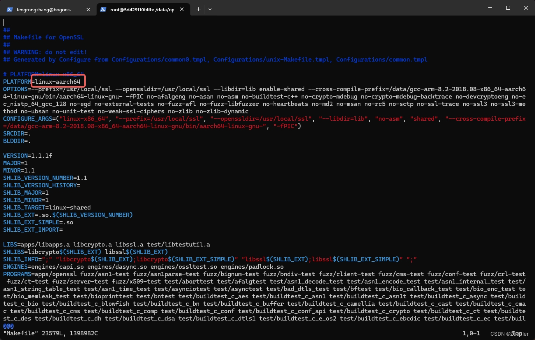This screenshot has height=340, width=535.
Task: Click the @@@ marker line at bottom
Action: pyautogui.click(x=8, y=326)
